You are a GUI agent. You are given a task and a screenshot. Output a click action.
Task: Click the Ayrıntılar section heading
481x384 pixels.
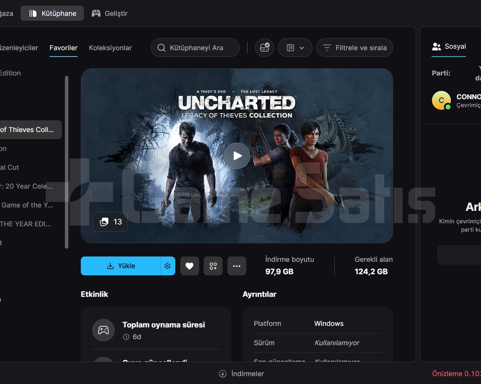click(x=259, y=294)
